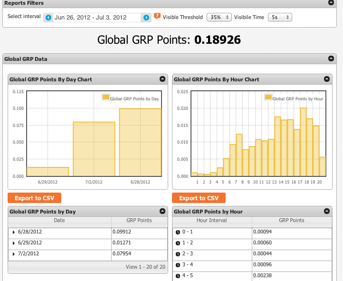Collapse Global GRP Points By Hour Chart
The height and width of the screenshot is (281, 343).
pyautogui.click(x=326, y=79)
